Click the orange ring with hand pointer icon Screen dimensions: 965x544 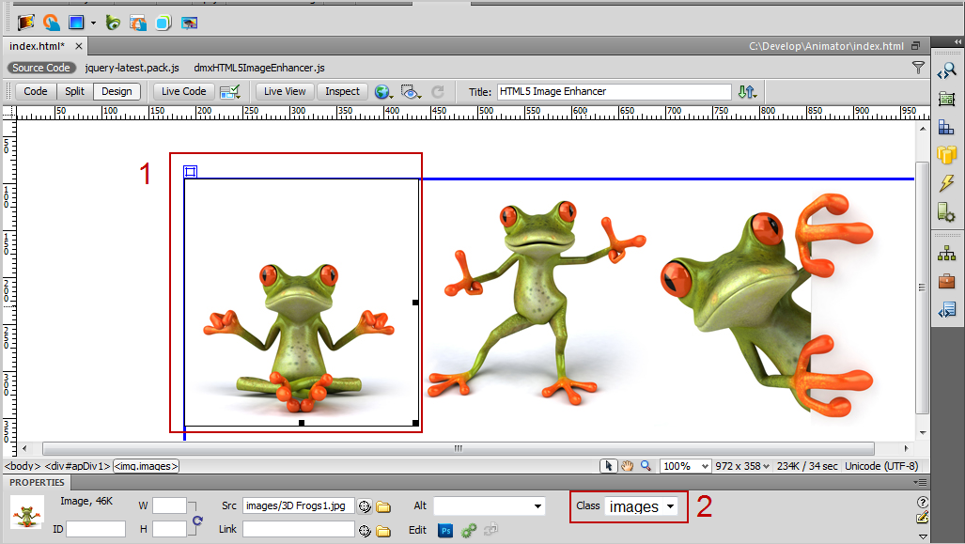coord(51,23)
